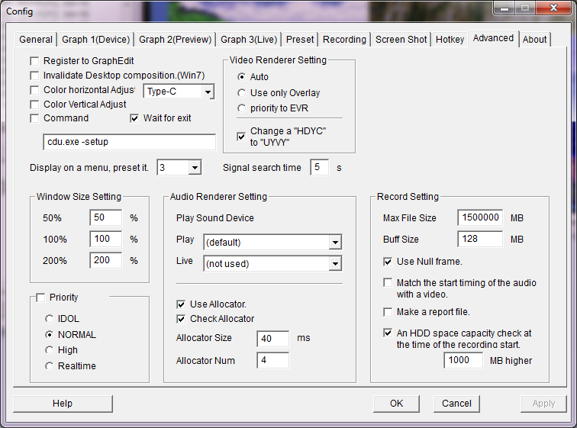The image size is (577, 428).
Task: Click the Max File Size field
Action: point(480,218)
